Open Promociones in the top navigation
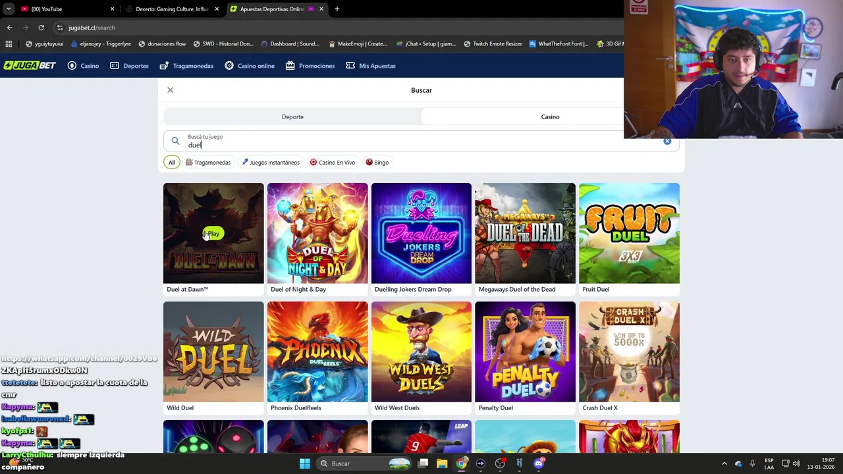 (310, 66)
